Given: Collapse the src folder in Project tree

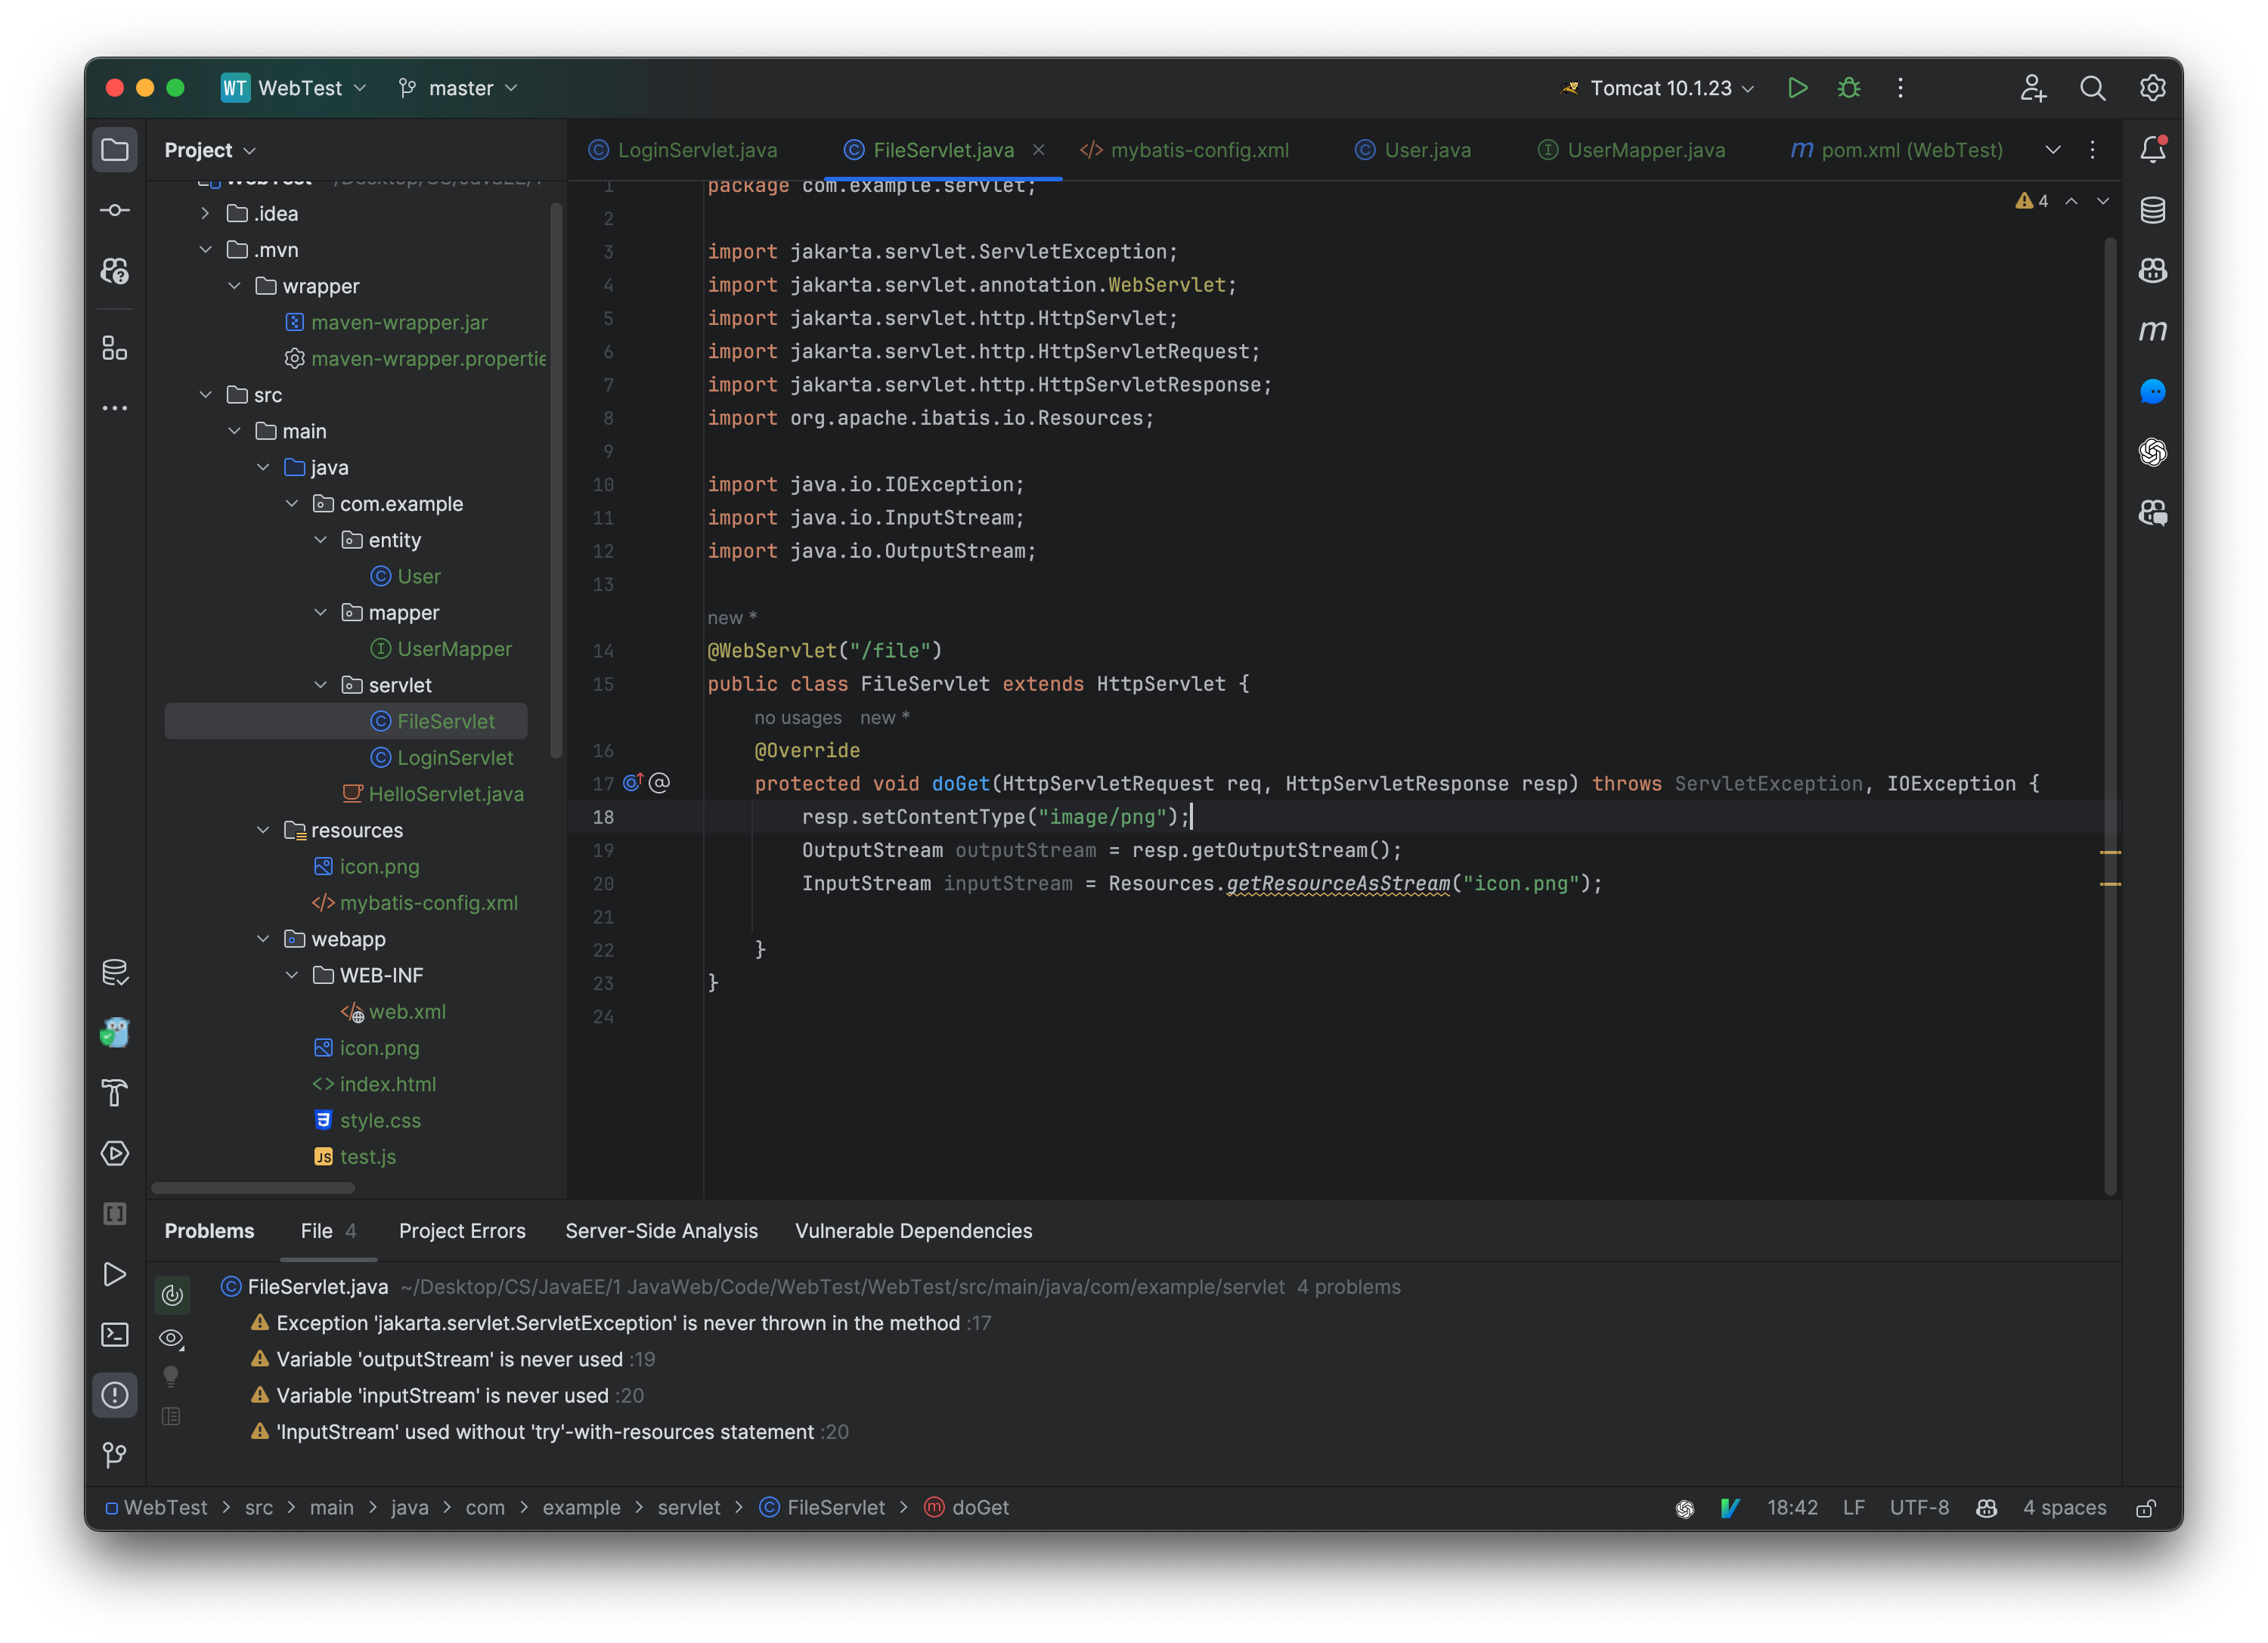Looking at the screenshot, I should 206,395.
